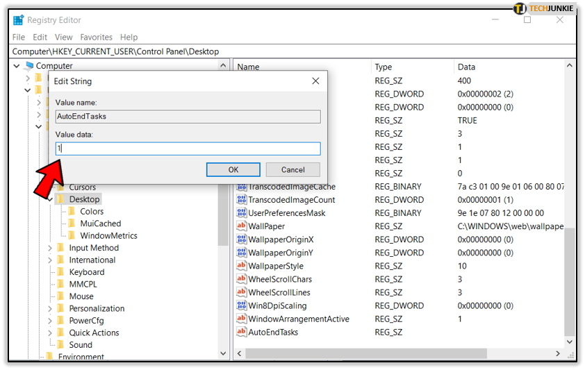Click the TranscodedImageCount binary value icon
Viewport: 585px width, 370px height.
point(241,200)
